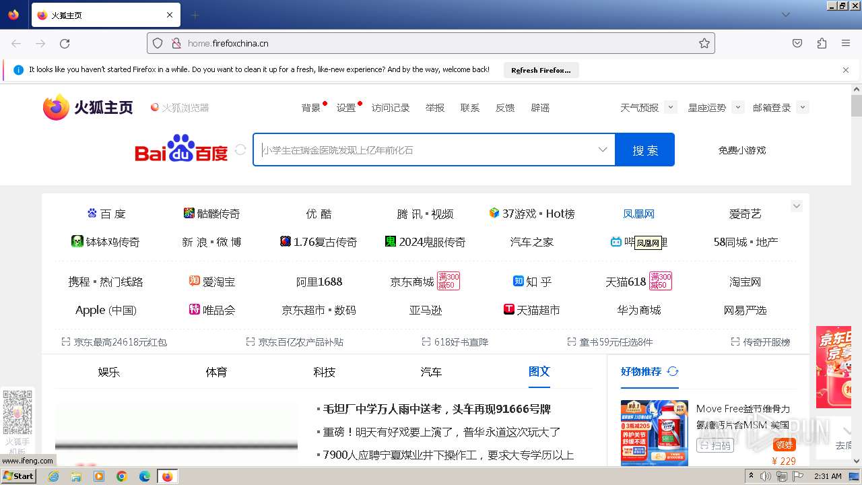Open the 天猫超市 link
Screen dimensions: 862x485
(532, 310)
